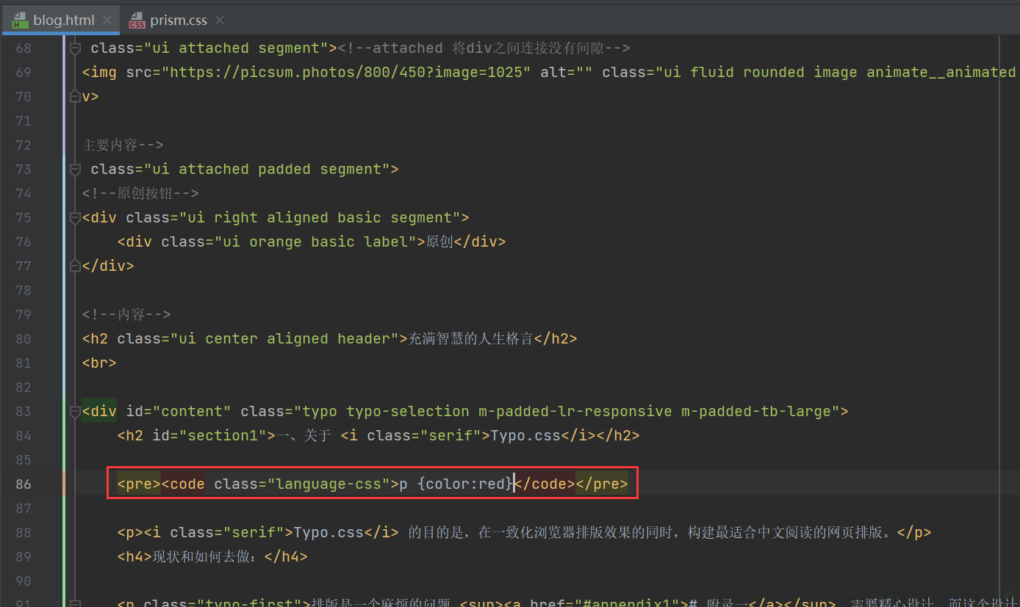Collapse the padded segment block at line 73
1020x607 pixels.
(74, 170)
